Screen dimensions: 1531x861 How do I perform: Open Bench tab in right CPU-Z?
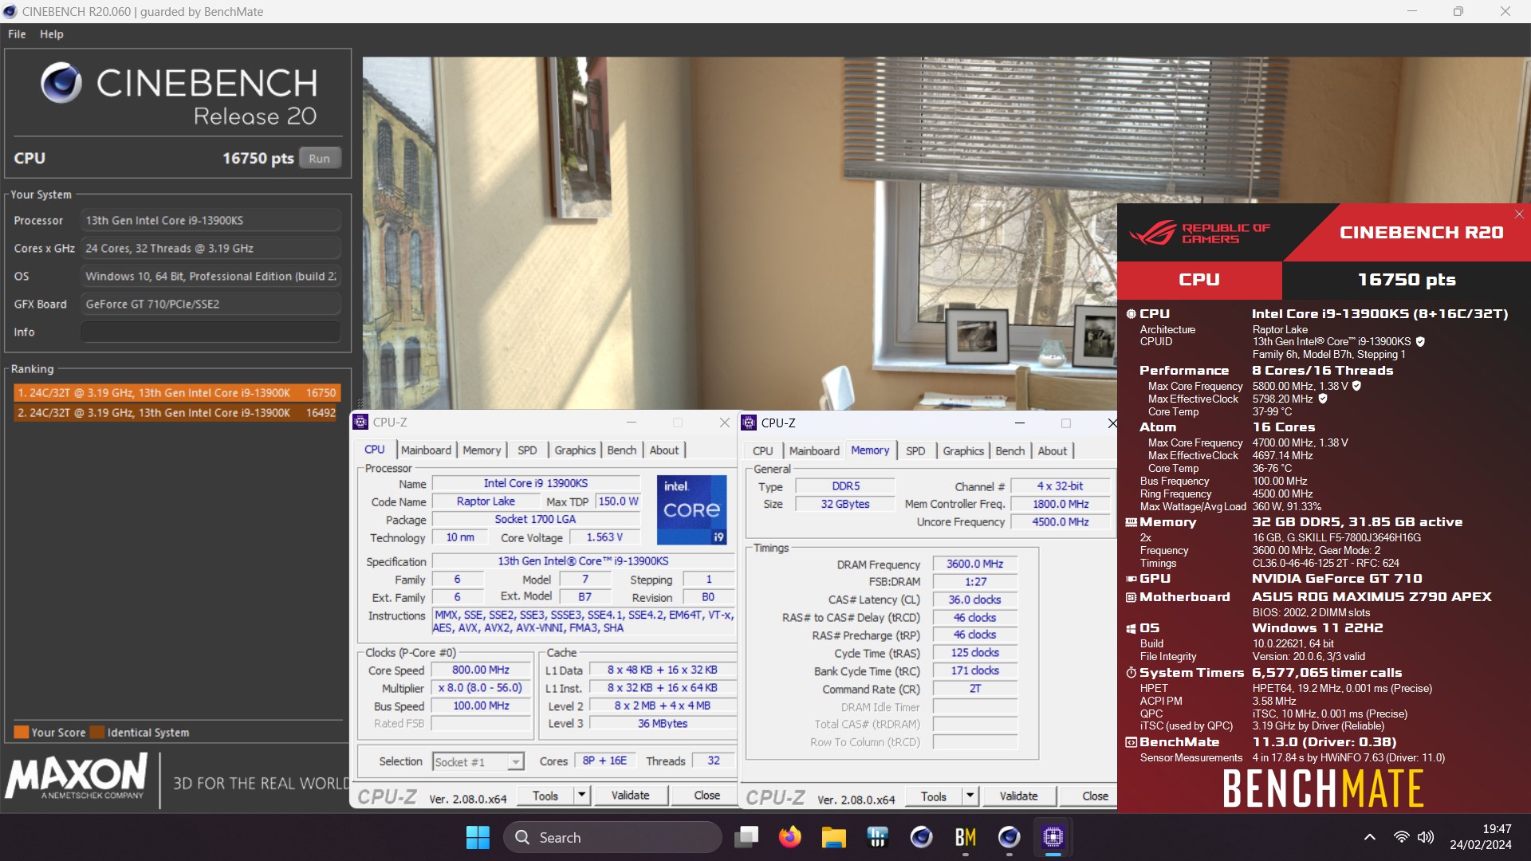[1010, 451]
